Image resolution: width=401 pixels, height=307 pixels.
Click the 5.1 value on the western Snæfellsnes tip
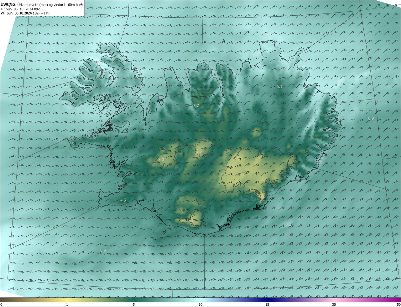74,144
